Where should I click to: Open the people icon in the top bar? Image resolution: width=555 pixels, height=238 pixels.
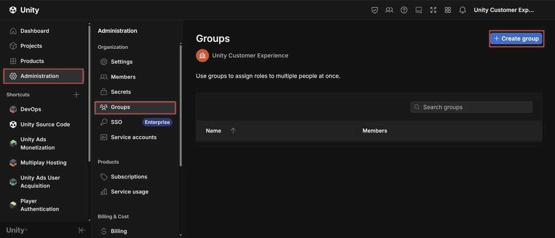(389, 10)
